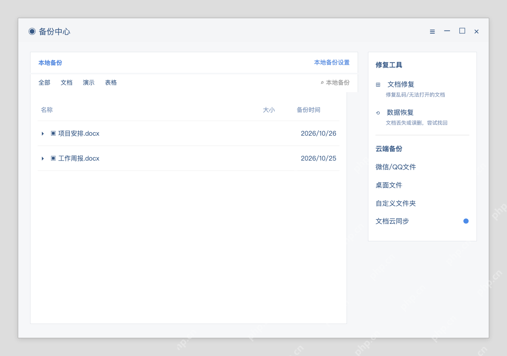The width and height of the screenshot is (507, 356).
Task: Switch to the 表格 filter tab
Action: click(x=111, y=83)
